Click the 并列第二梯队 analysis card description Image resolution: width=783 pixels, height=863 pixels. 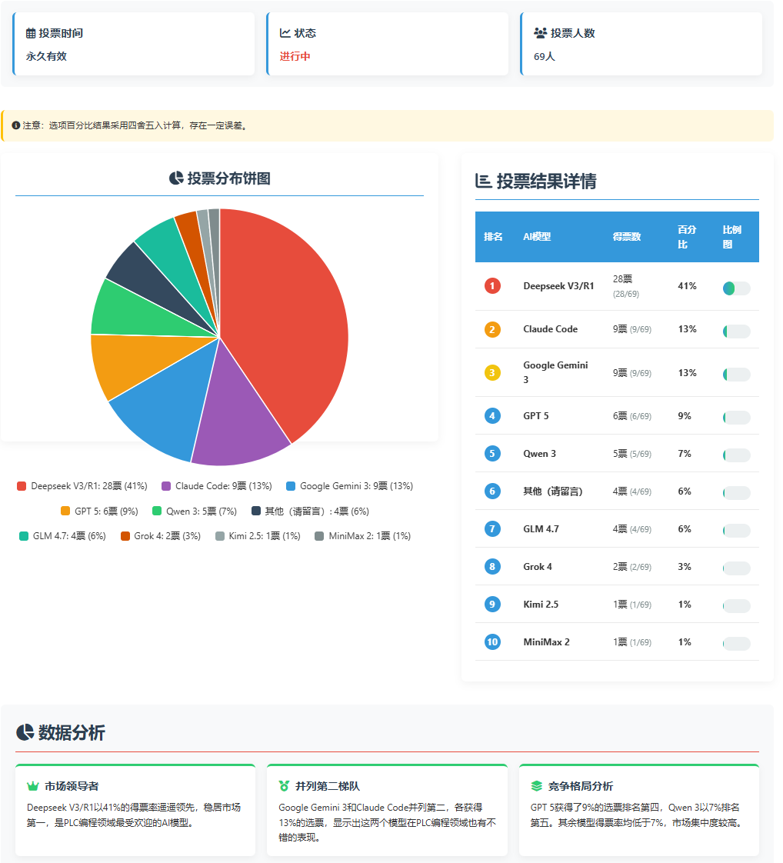387,822
